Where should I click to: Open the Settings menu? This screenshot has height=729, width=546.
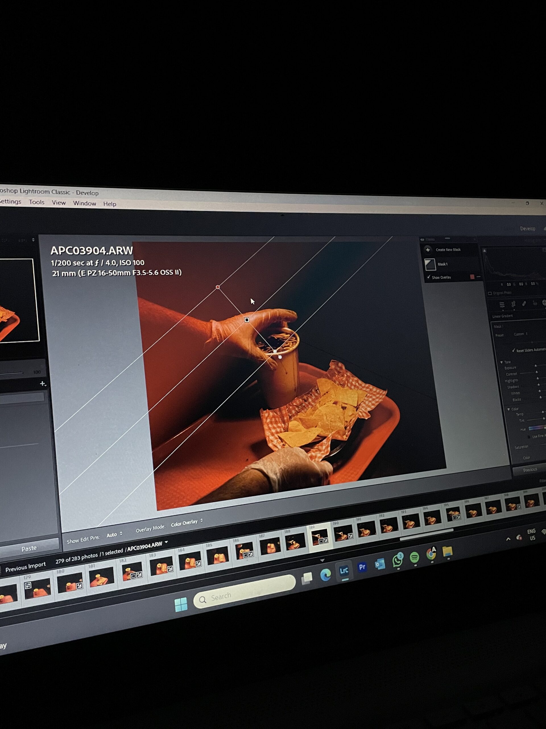point(10,201)
